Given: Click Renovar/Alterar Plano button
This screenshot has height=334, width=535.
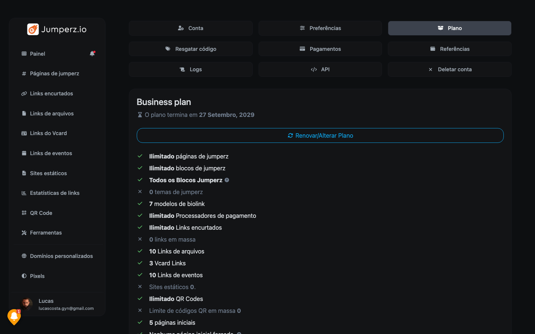Looking at the screenshot, I should click(x=320, y=135).
